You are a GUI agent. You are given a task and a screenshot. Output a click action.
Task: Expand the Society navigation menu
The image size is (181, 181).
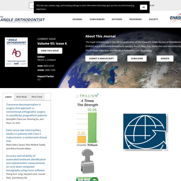[x=153, y=19]
